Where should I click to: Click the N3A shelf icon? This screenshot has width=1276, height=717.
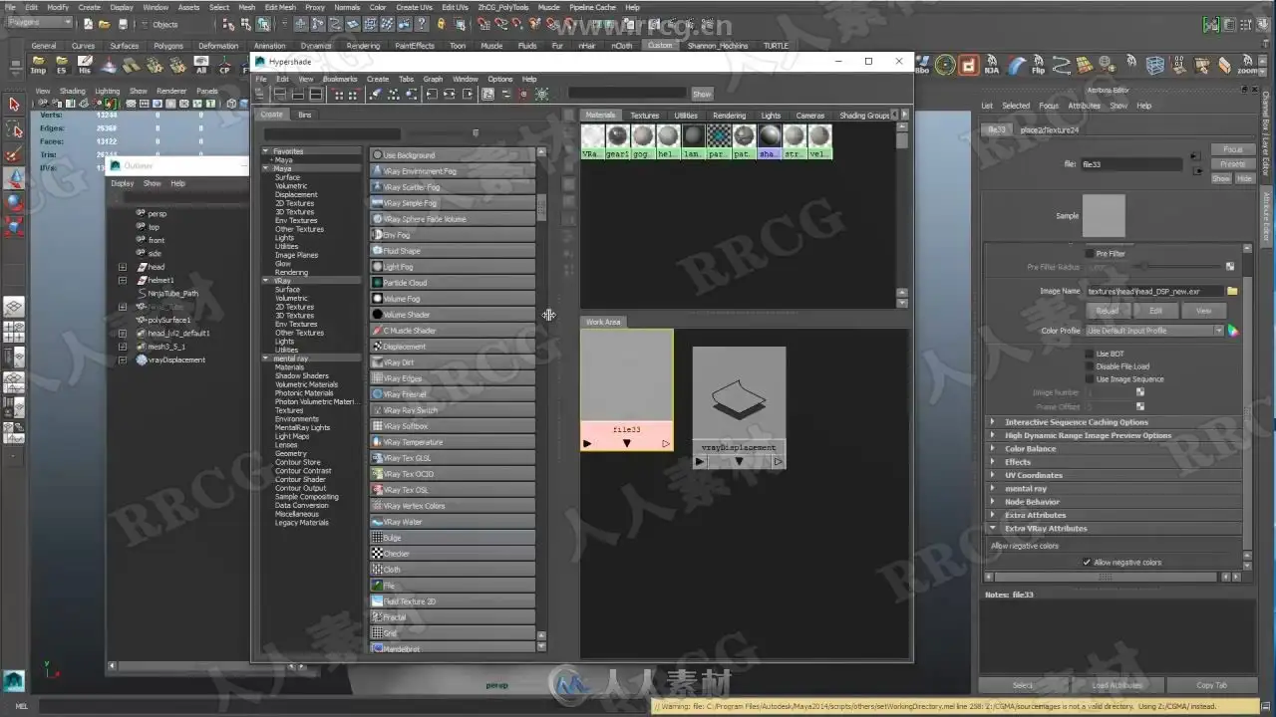[x=992, y=67]
